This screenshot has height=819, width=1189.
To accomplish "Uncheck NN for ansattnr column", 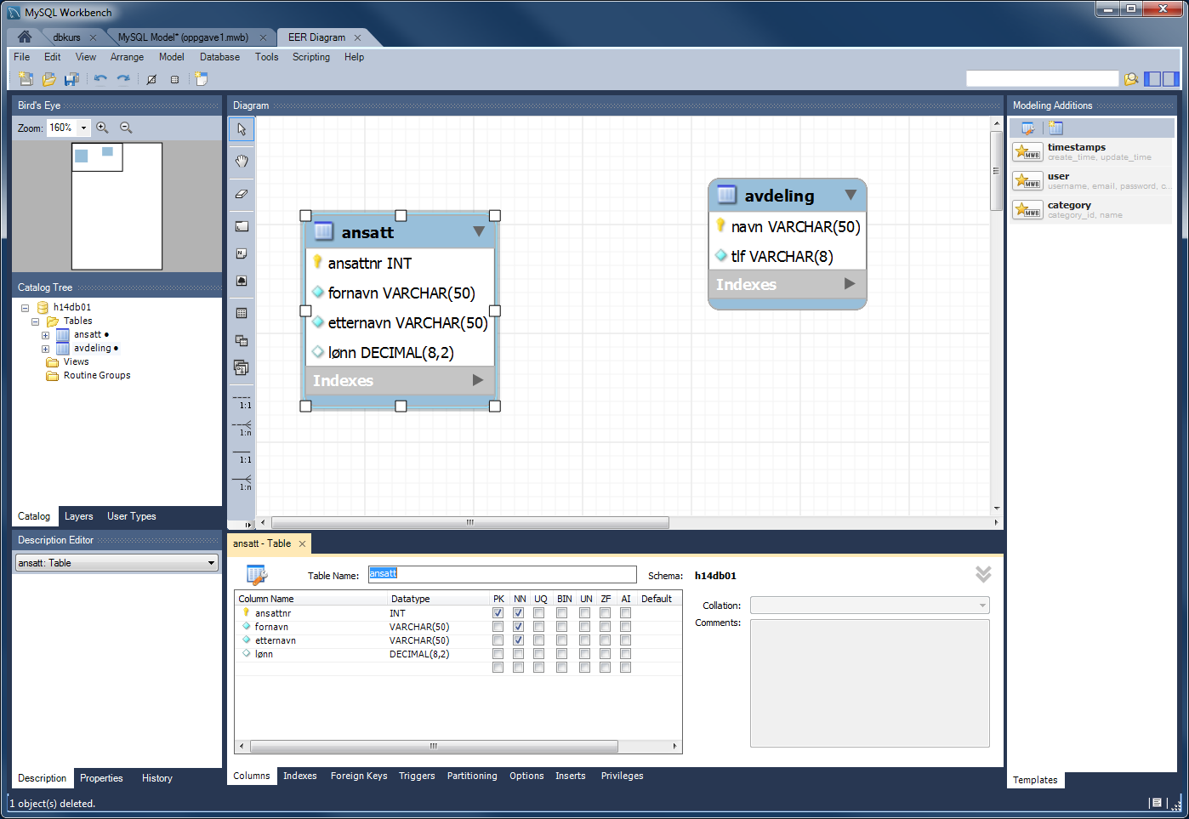I will (x=518, y=613).
